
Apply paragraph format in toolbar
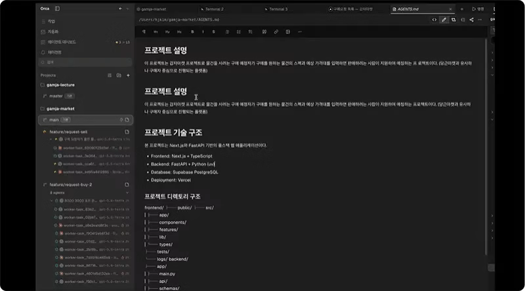click(144, 31)
